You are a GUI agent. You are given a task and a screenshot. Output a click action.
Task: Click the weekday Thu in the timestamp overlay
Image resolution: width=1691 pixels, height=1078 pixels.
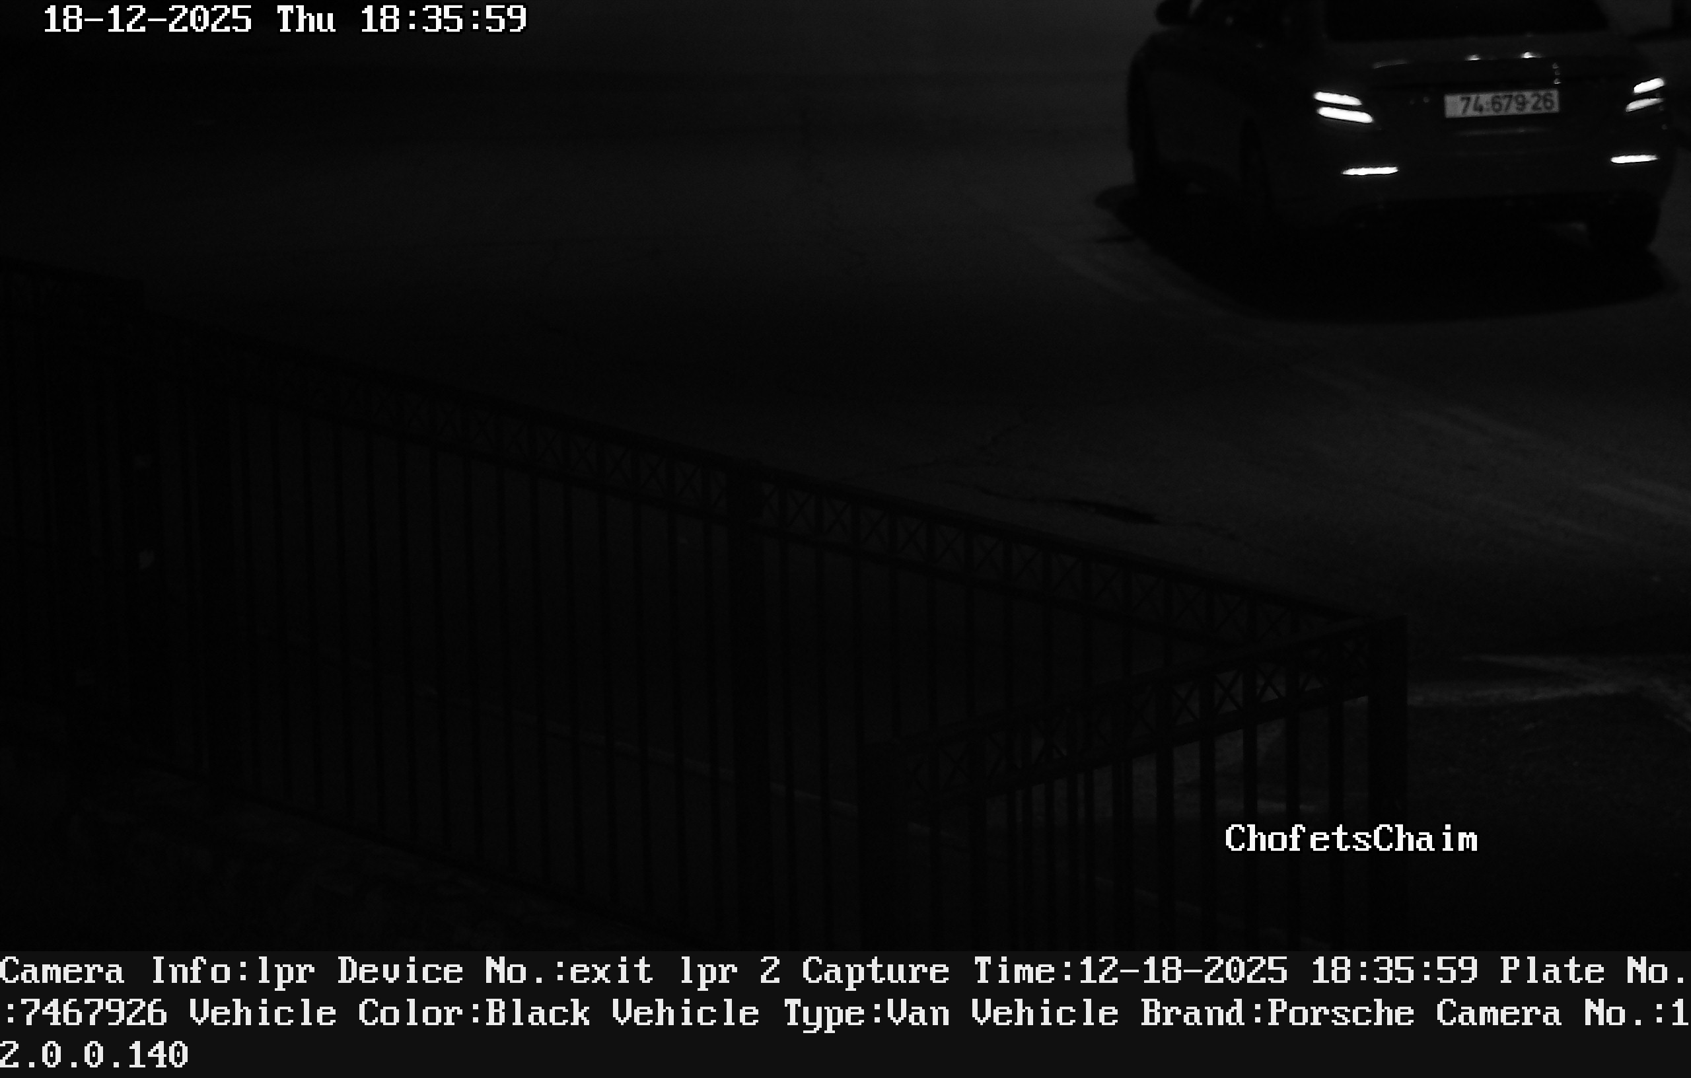[305, 19]
